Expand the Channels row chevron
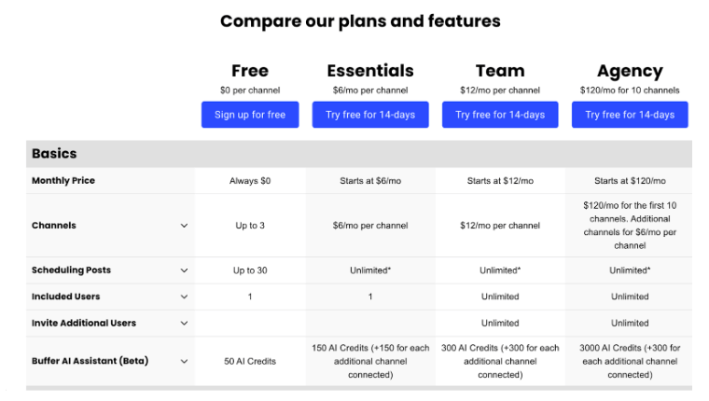 184,226
